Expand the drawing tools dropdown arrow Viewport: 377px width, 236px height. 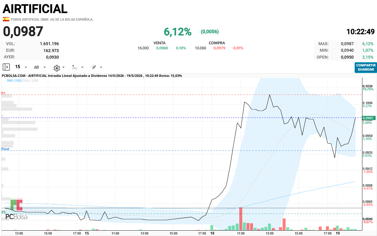pyautogui.click(x=101, y=67)
